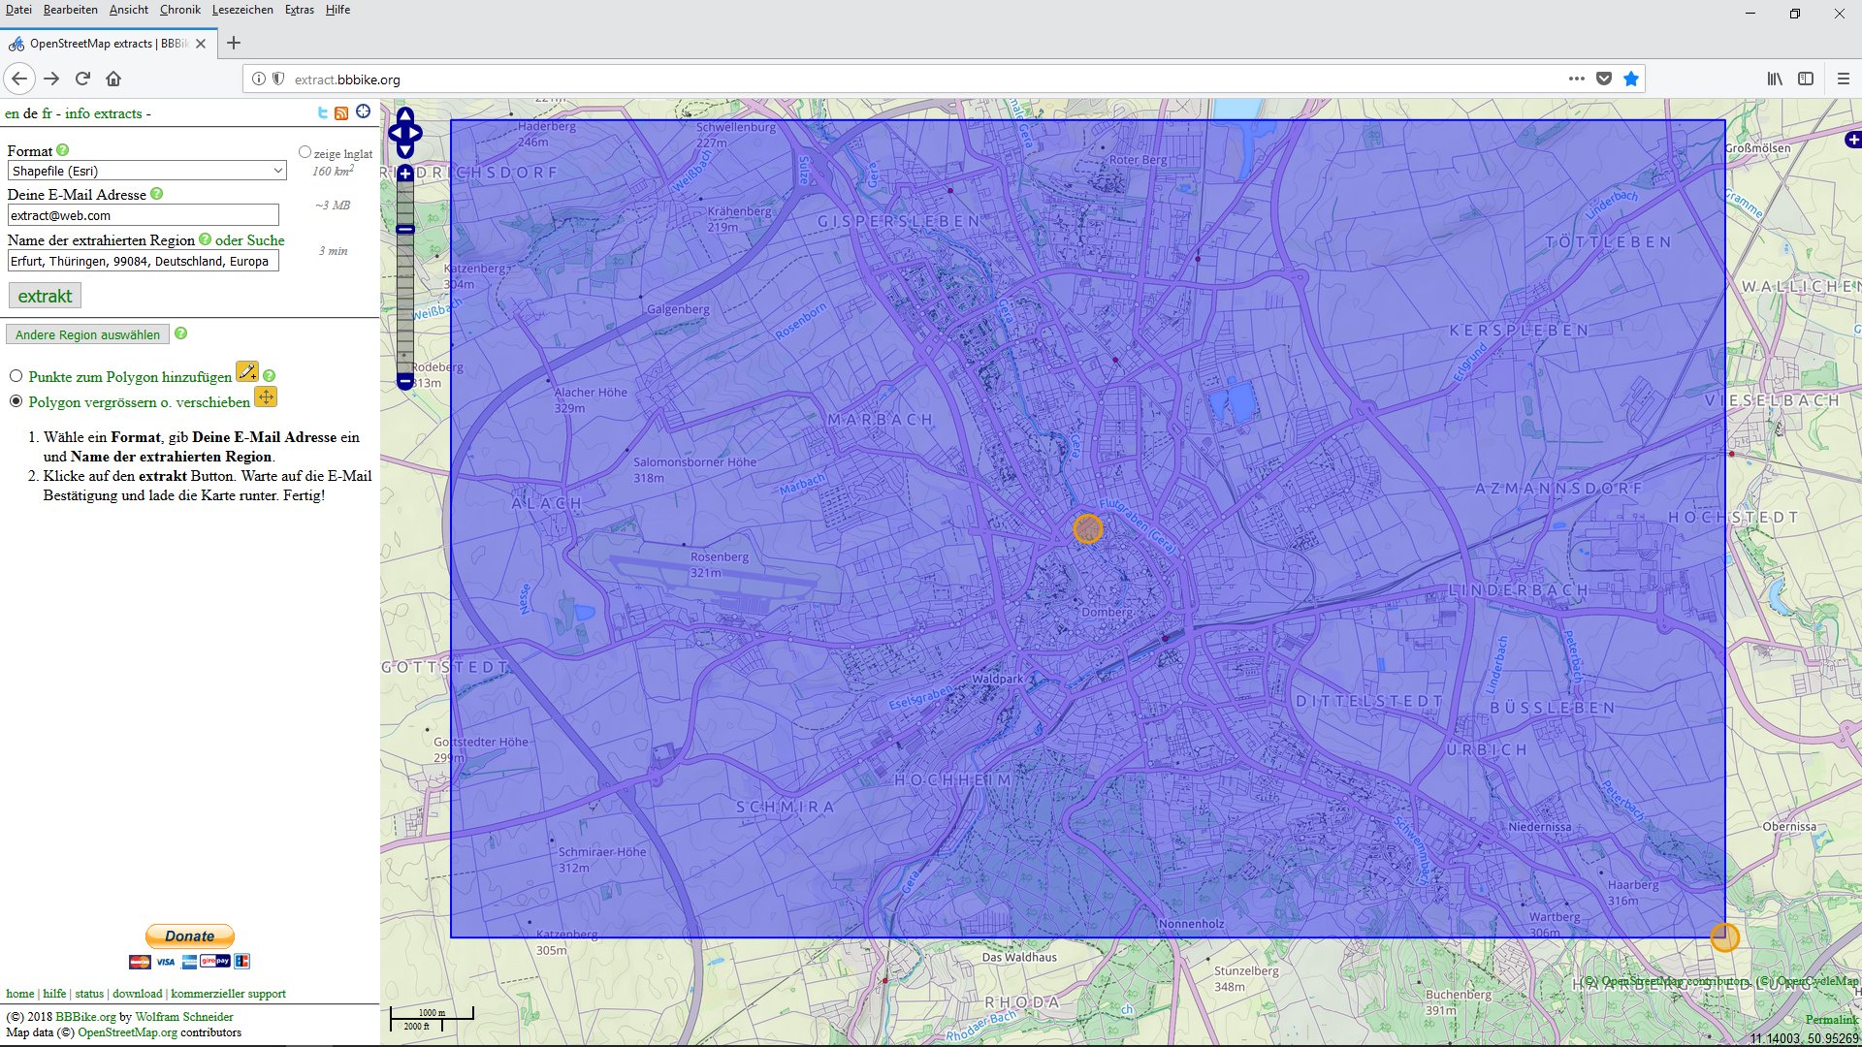
Task: Close the OpenStreetMap extracts tab
Action: click(x=201, y=44)
